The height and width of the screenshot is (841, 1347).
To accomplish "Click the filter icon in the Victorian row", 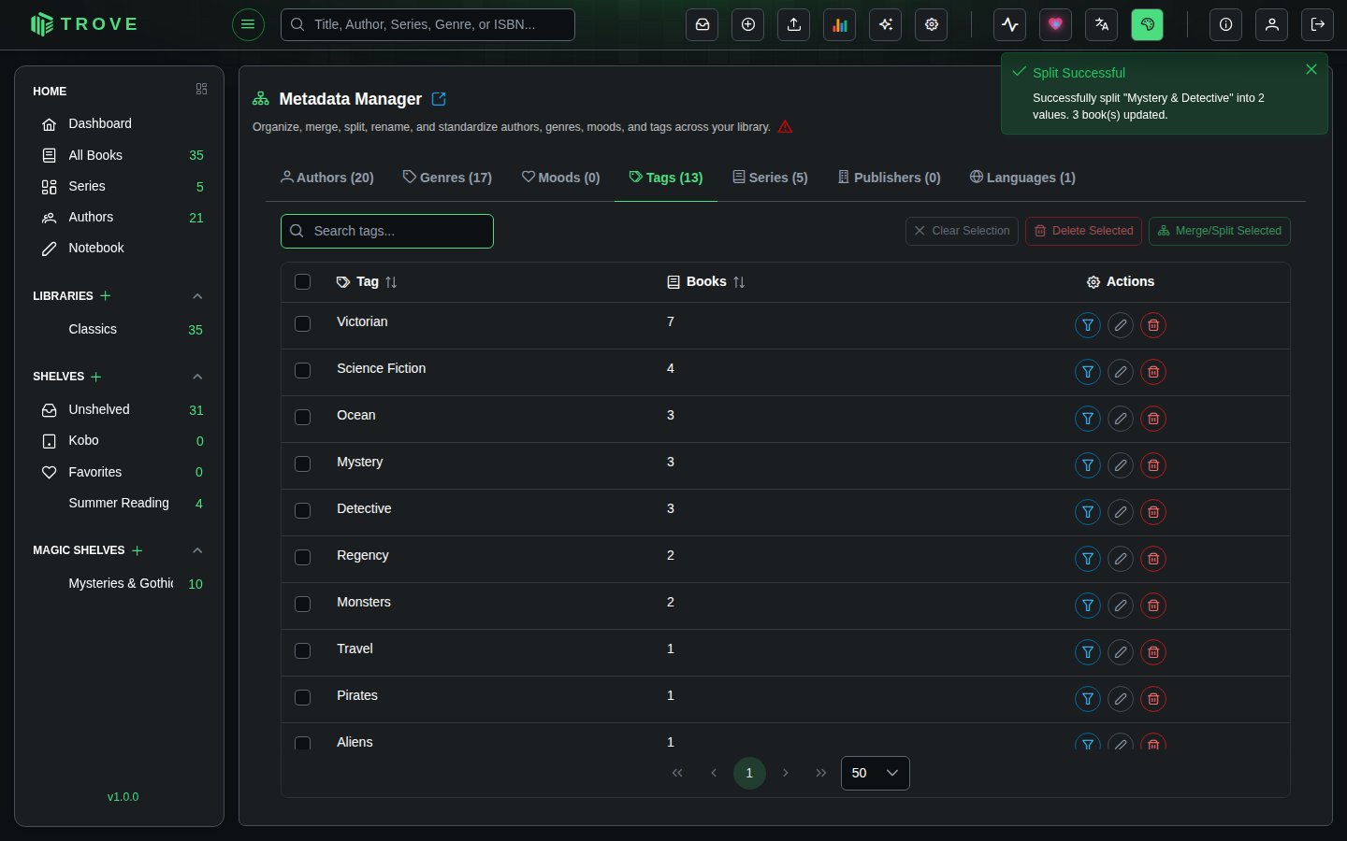I will pyautogui.click(x=1088, y=325).
